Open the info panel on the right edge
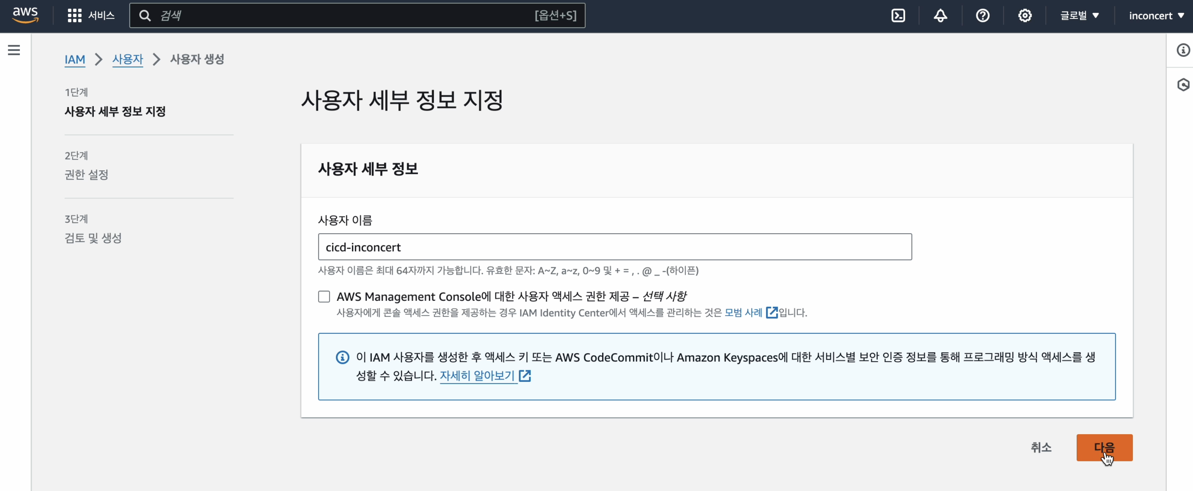The height and width of the screenshot is (491, 1193). pos(1184,50)
